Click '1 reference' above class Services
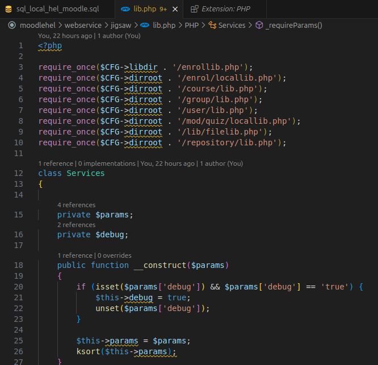 pyautogui.click(x=56, y=163)
